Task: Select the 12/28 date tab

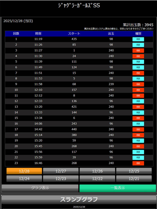Action: coord(24,171)
